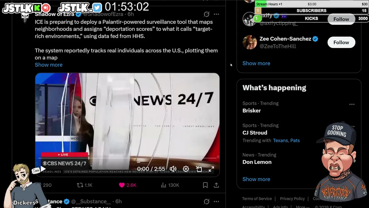Open Accessibility footer link
Image resolution: width=369 pixels, height=208 pixels.
pos(253,206)
